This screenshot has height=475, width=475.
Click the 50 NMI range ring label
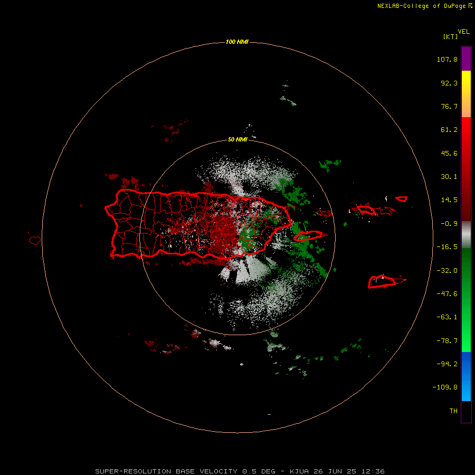(x=237, y=139)
